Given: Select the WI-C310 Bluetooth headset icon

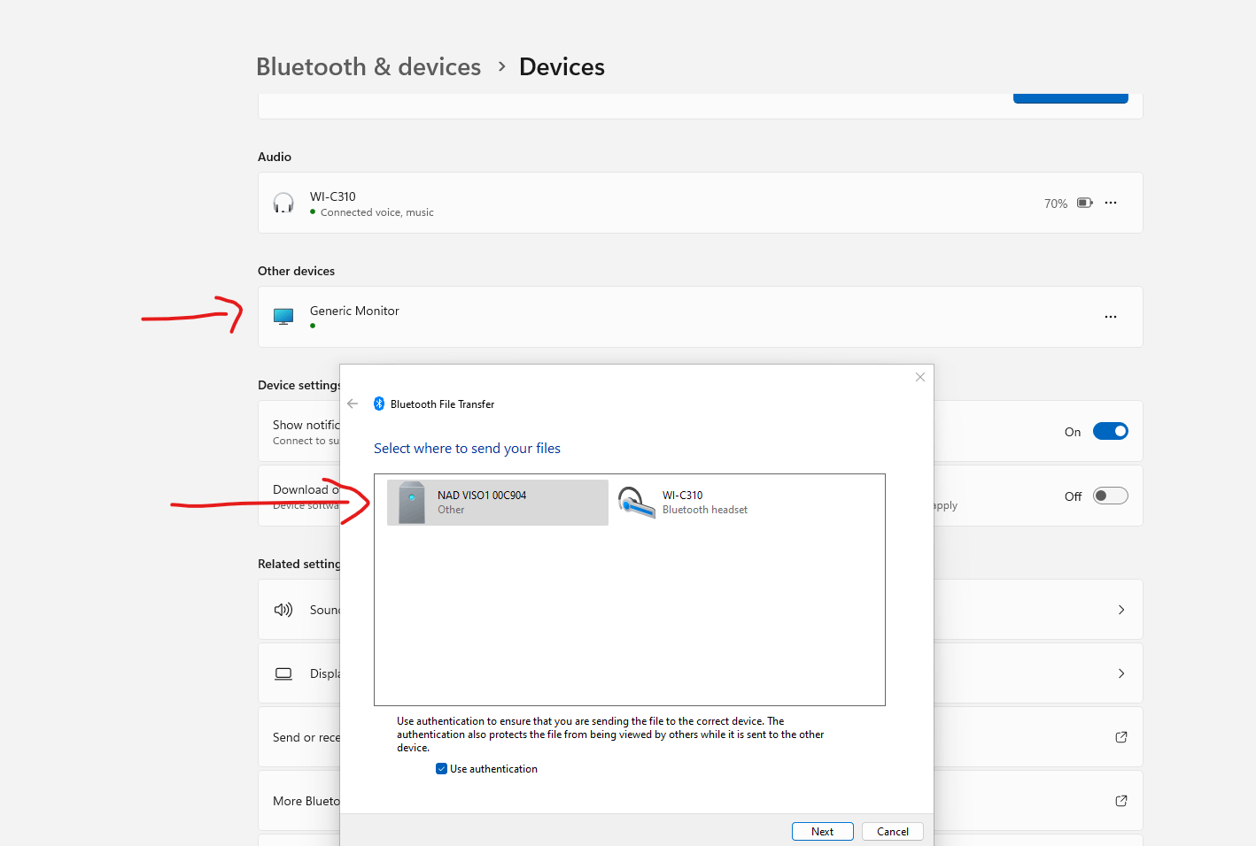Looking at the screenshot, I should coord(636,503).
